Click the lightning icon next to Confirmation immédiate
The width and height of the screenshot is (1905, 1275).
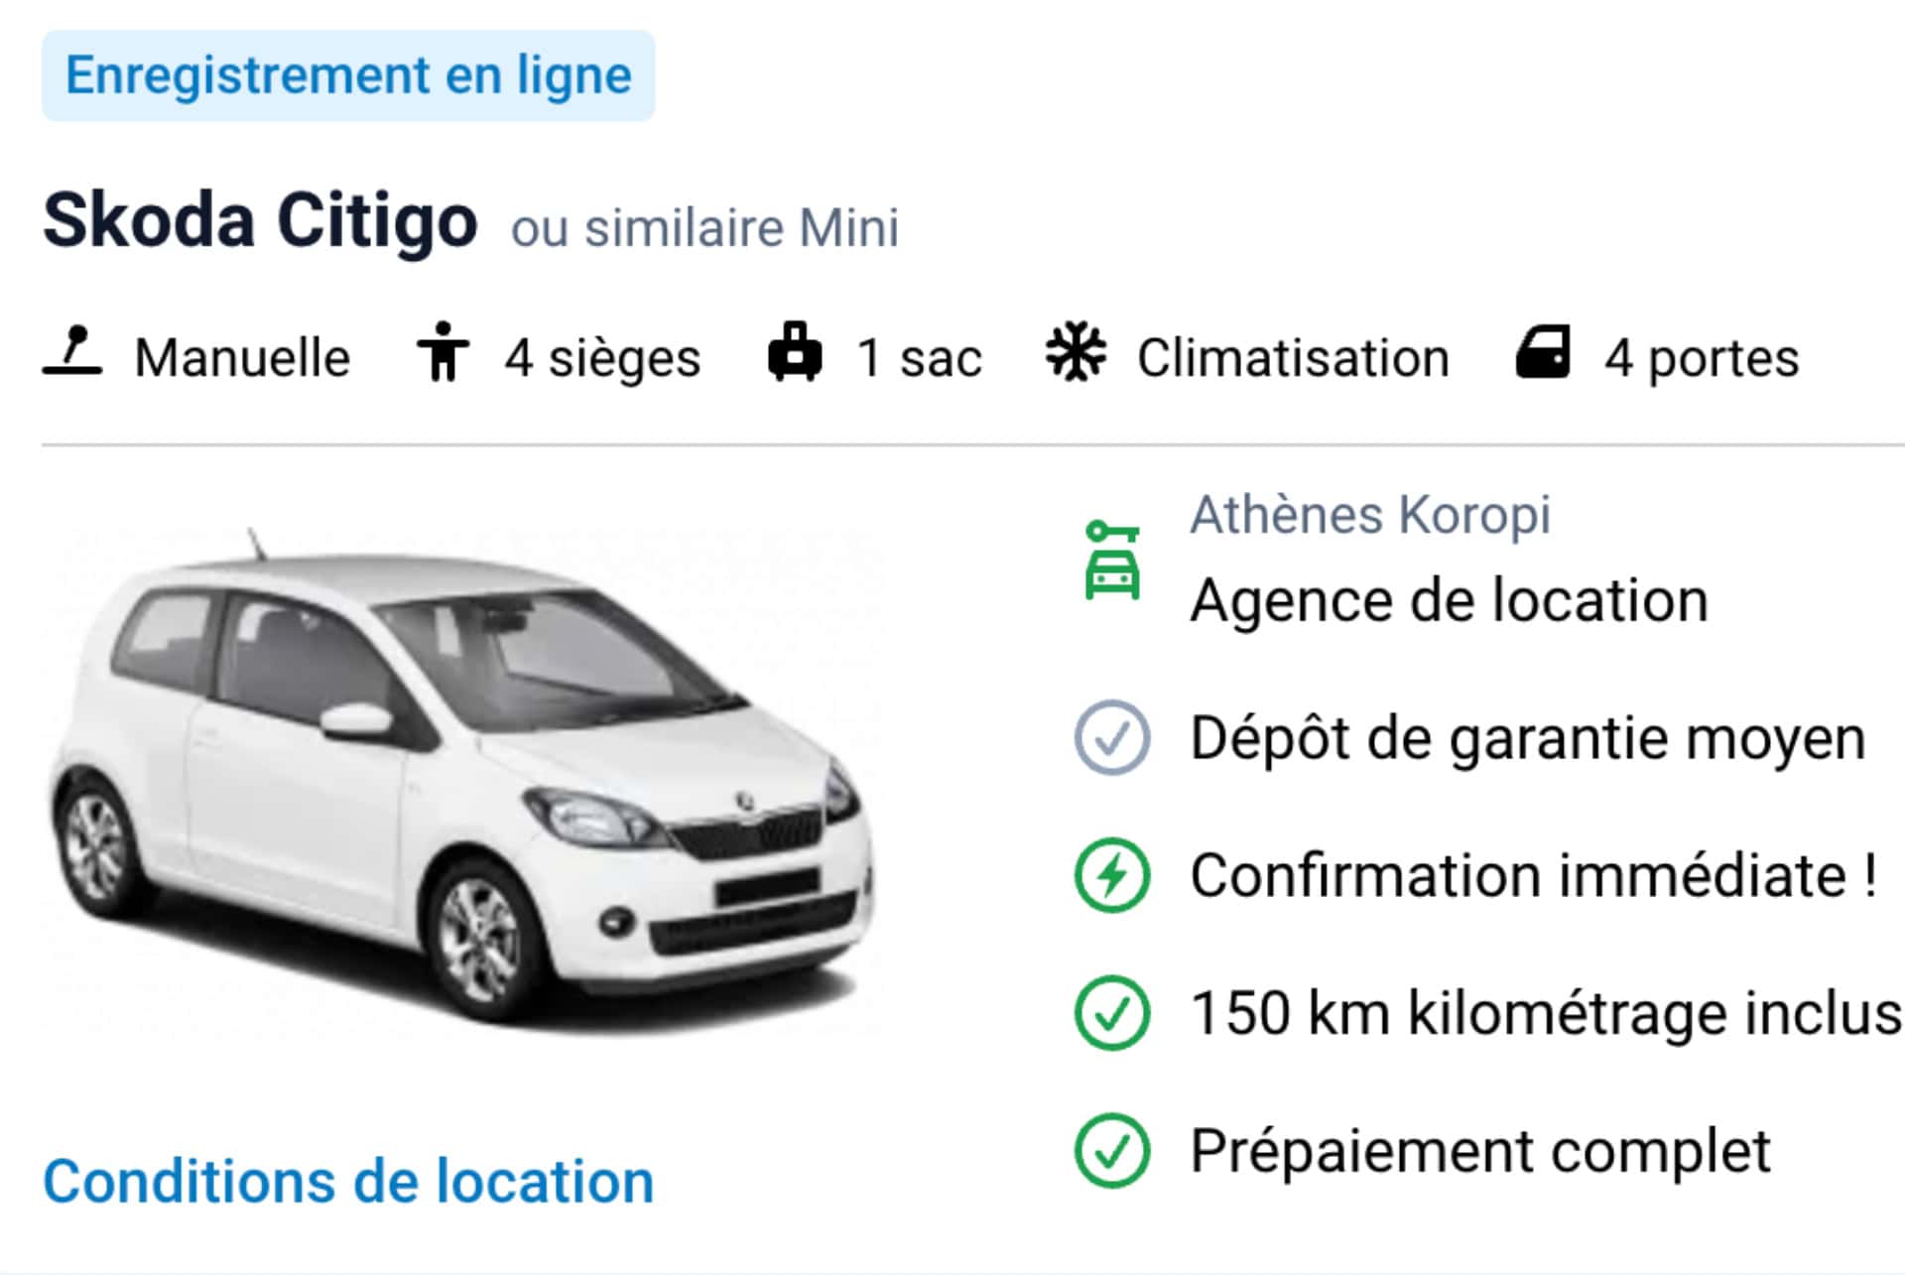tap(1113, 874)
